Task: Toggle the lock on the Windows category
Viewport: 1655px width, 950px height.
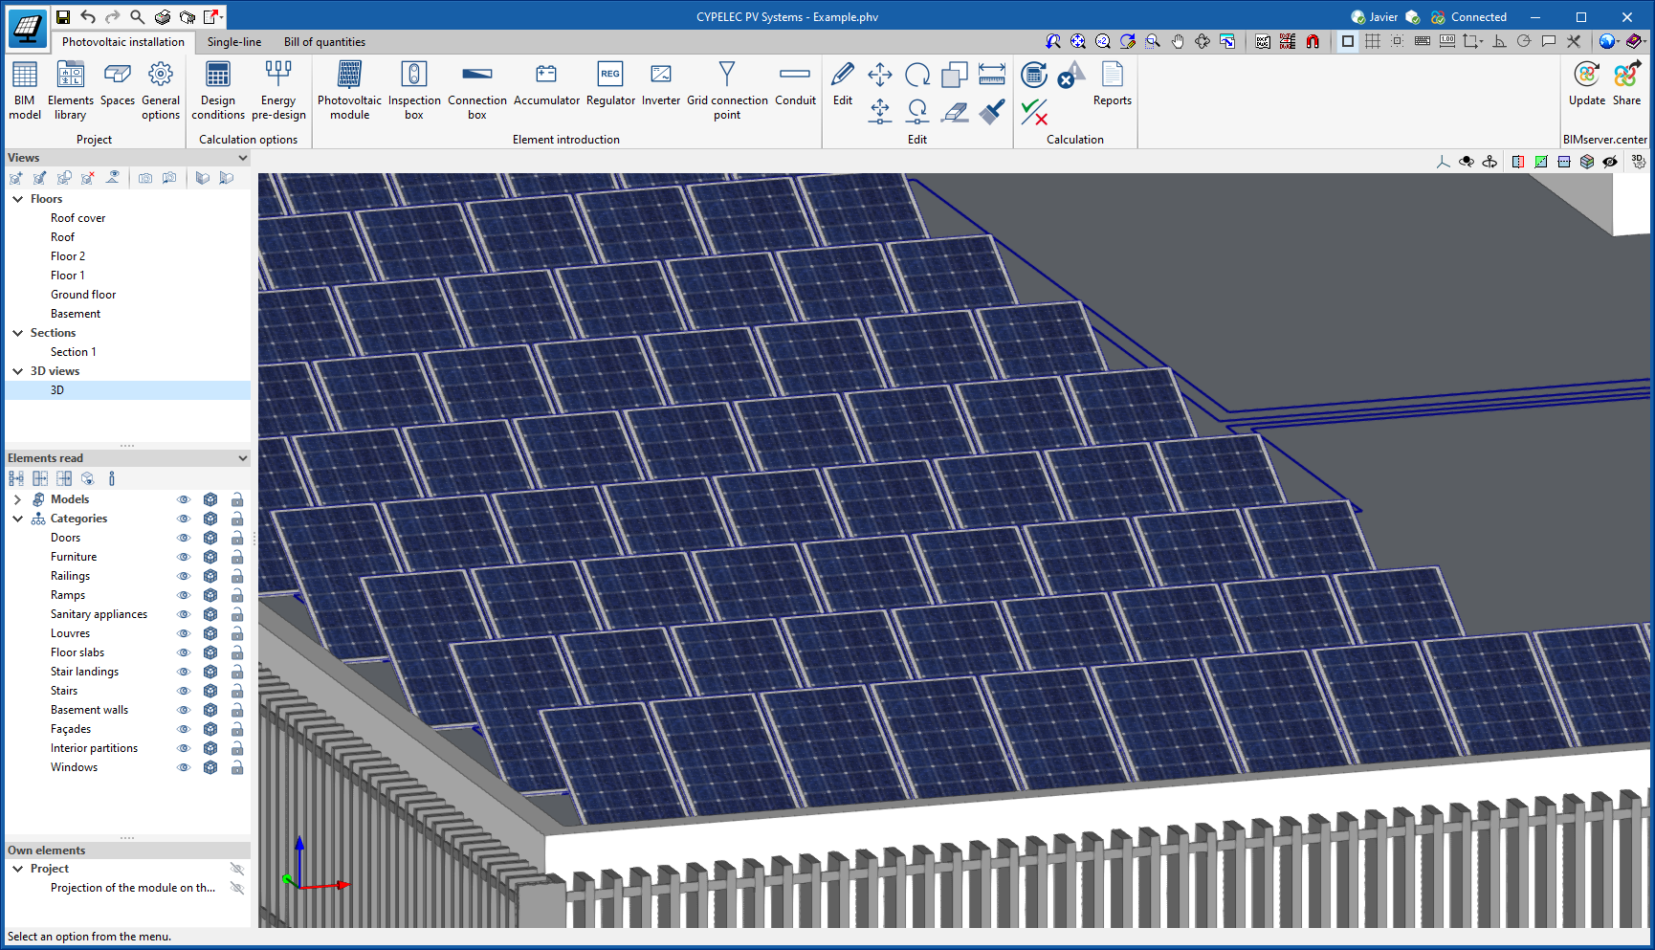Action: coord(236,766)
